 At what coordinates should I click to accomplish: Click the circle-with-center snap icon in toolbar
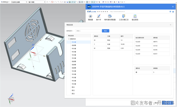coord(87,2)
